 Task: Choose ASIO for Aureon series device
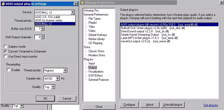(55, 20)
